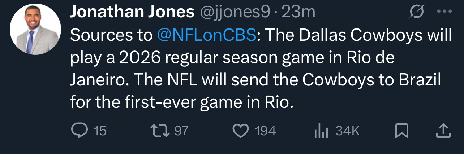Bookmark the Cowboys Rio tweet
Image resolution: width=464 pixels, height=154 pixels.
click(x=401, y=131)
